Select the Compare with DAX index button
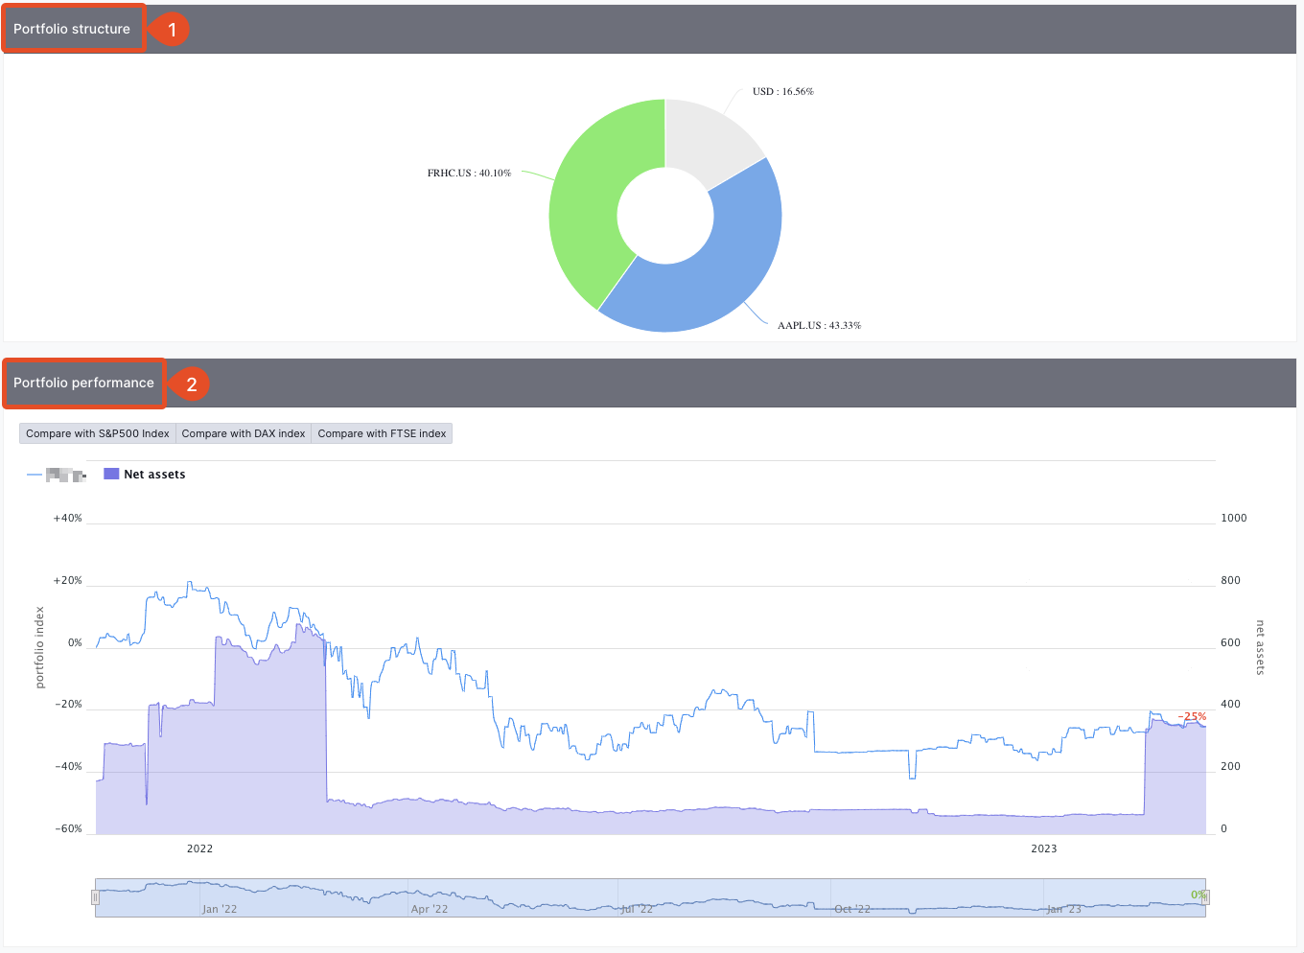 pos(243,432)
